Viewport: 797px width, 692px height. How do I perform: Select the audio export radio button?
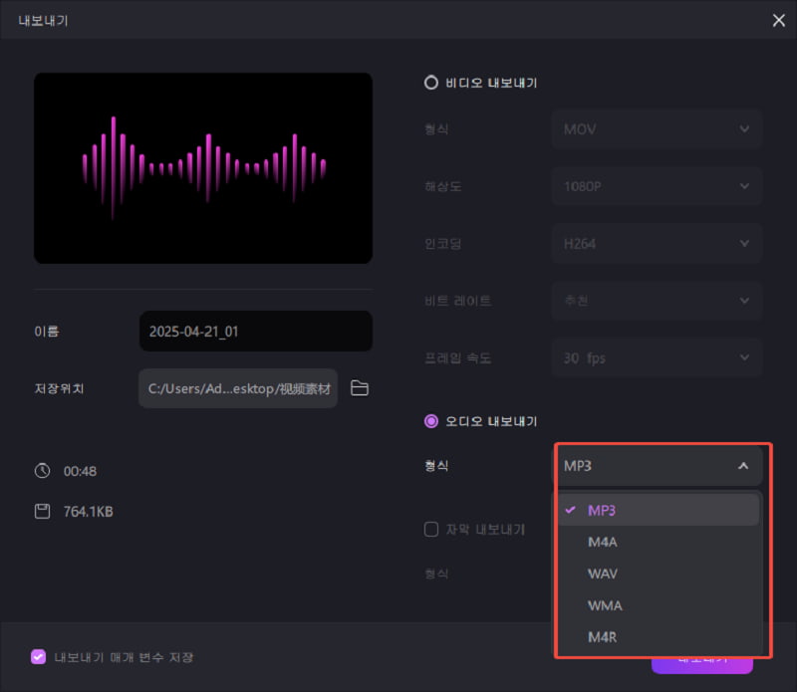tap(431, 421)
